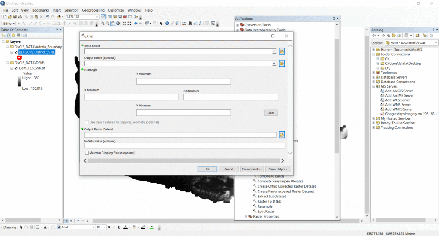
Task: Click the NoData Value input field
Action: click(x=184, y=146)
